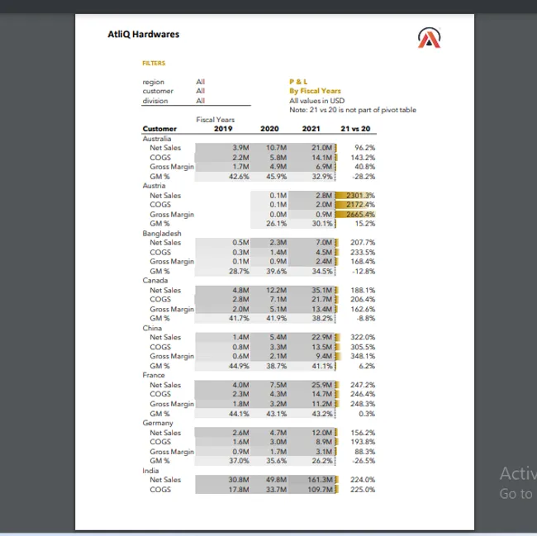
Task: Click Australia COGS growth 143.2%
Action: [363, 158]
